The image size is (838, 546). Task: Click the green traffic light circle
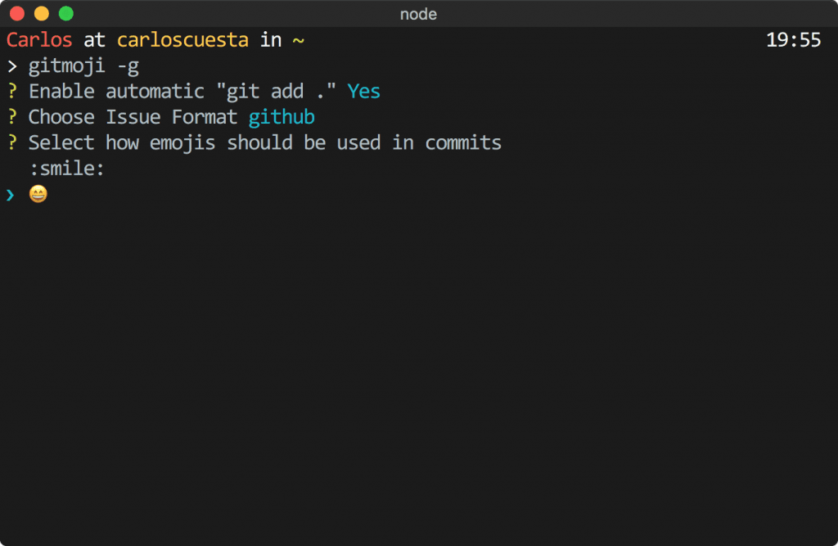click(65, 13)
